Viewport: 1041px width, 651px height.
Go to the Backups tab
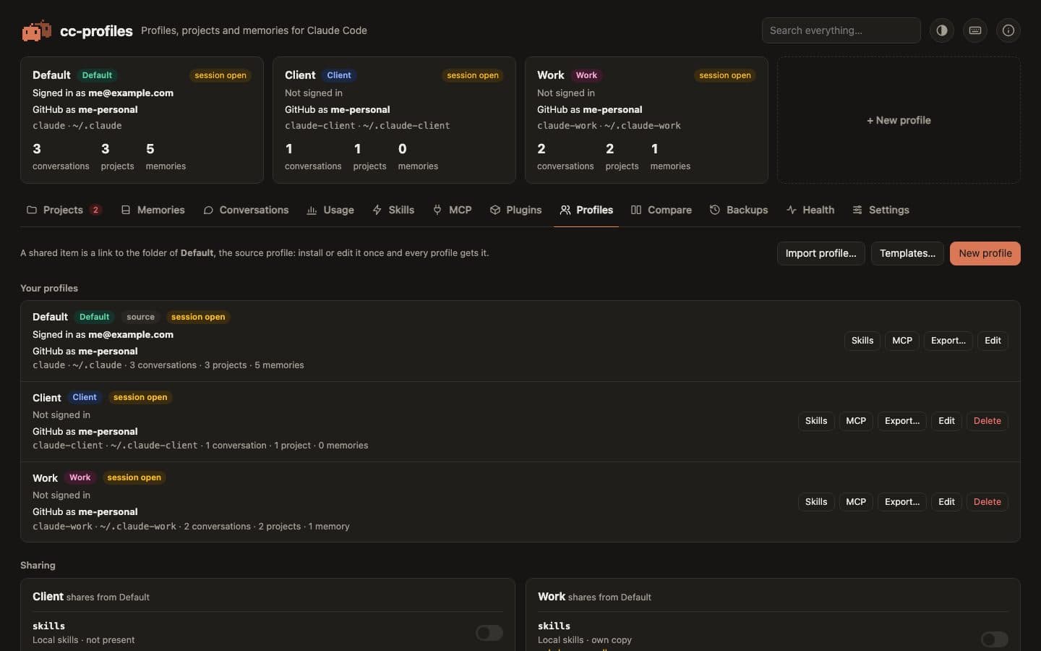pos(739,210)
